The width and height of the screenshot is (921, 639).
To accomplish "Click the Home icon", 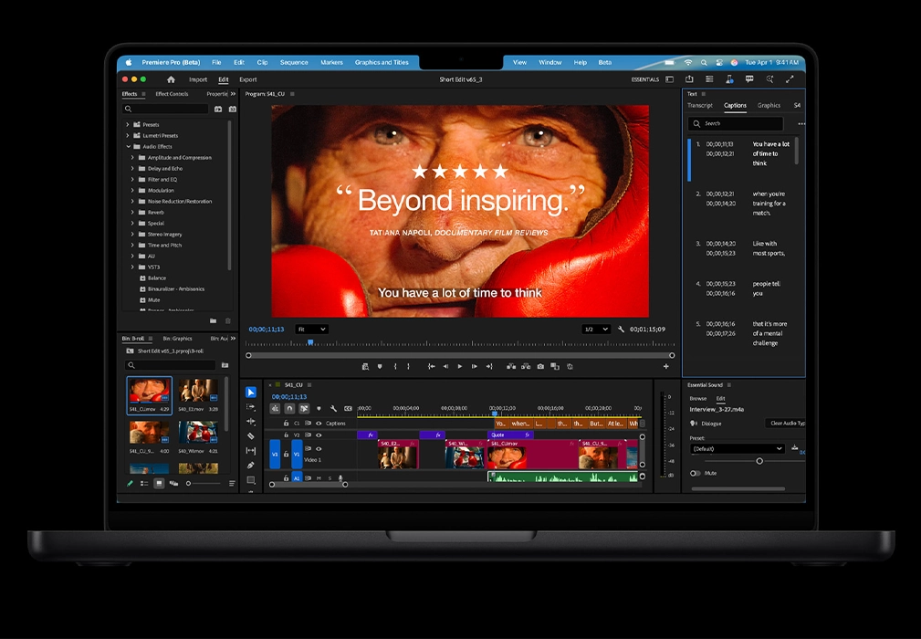I will tap(171, 79).
